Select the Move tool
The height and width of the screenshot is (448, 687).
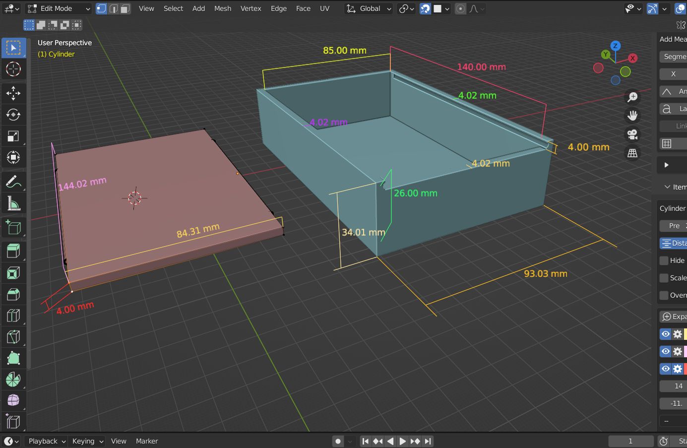pos(13,93)
